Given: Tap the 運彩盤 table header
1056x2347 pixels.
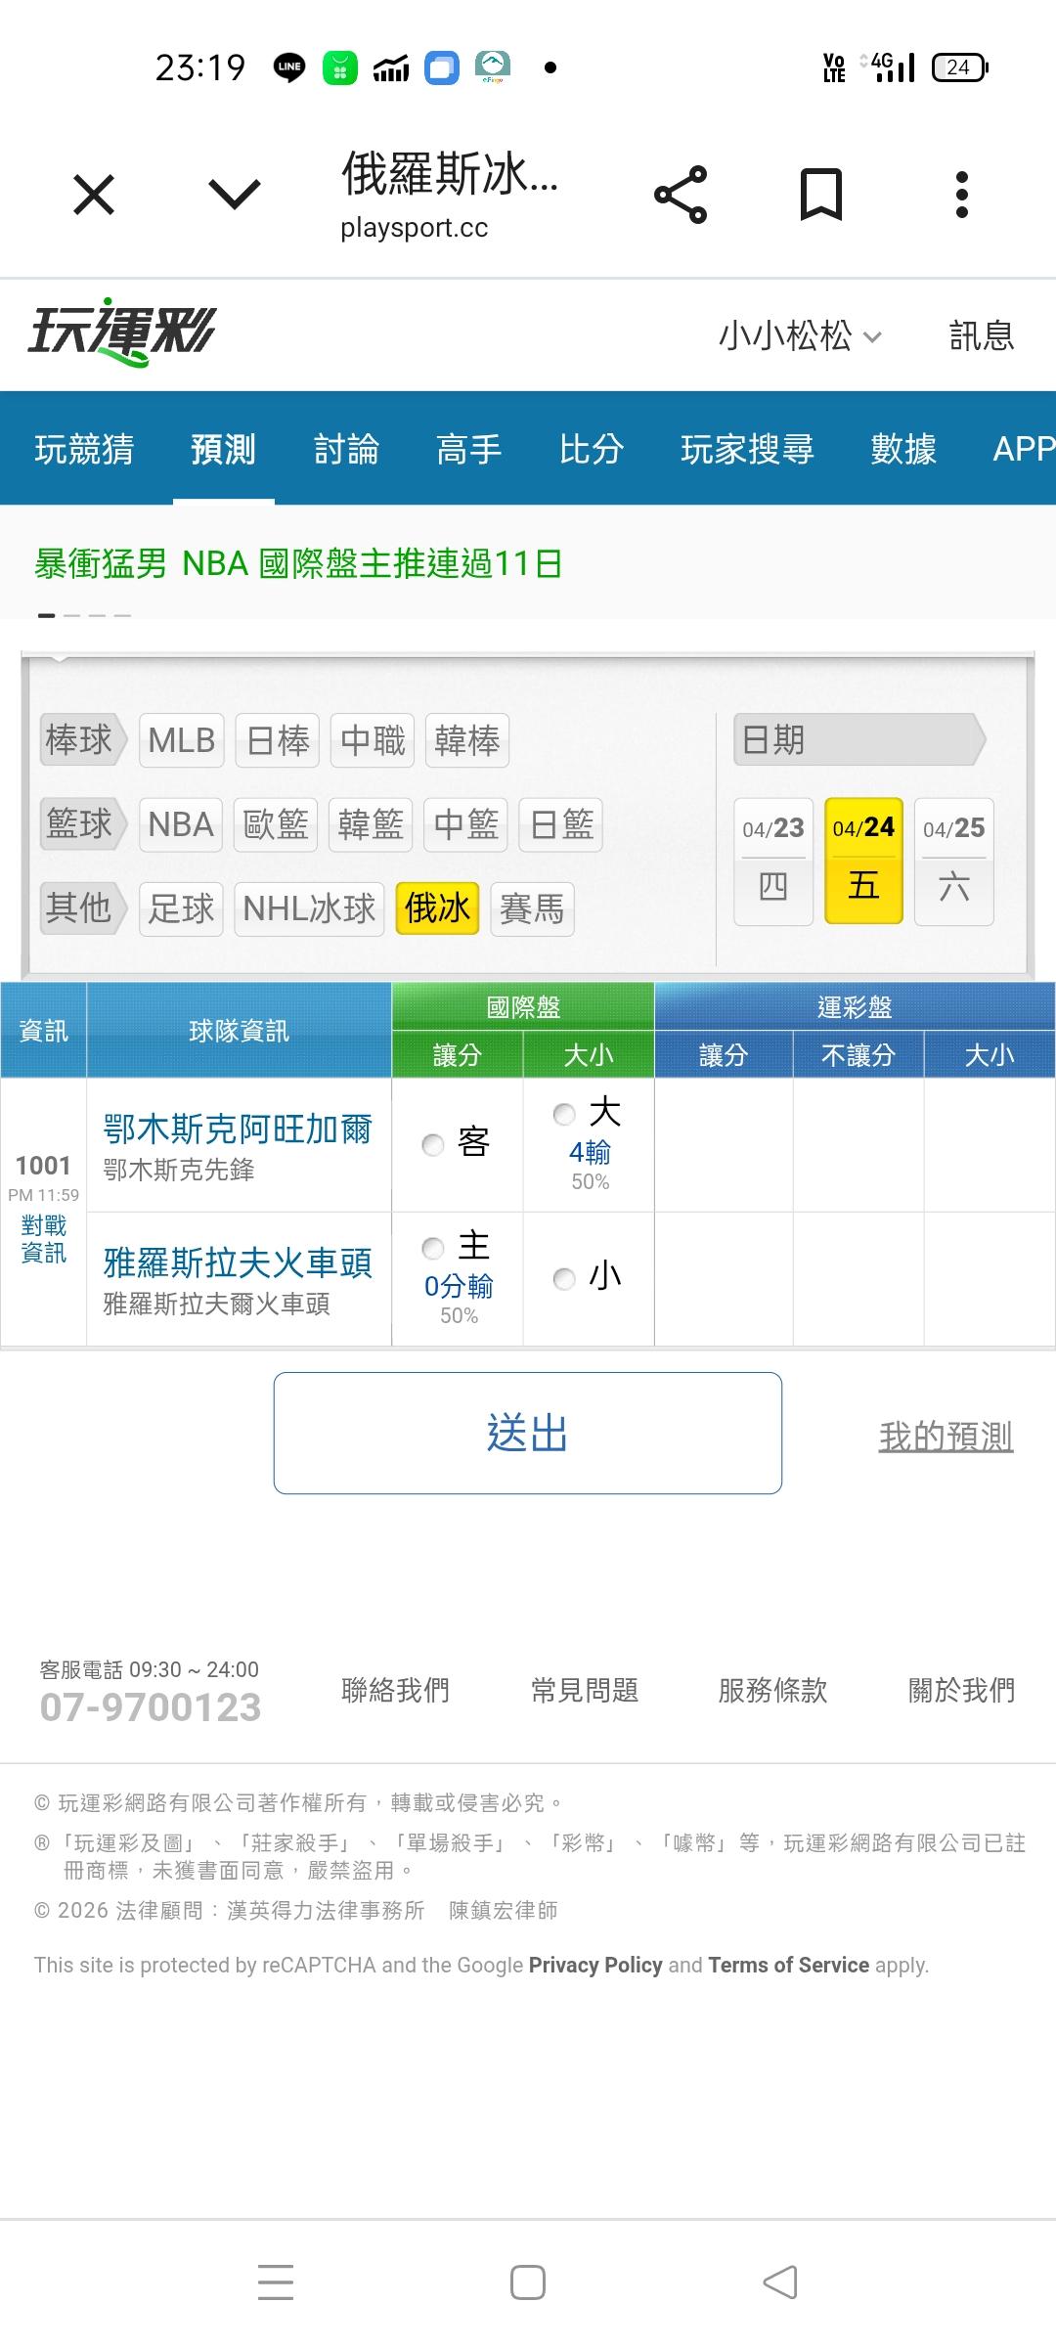Looking at the screenshot, I should click(855, 1007).
